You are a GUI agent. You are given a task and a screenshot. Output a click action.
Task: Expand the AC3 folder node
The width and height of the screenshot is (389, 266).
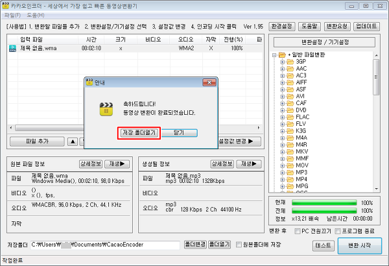(x=282, y=76)
